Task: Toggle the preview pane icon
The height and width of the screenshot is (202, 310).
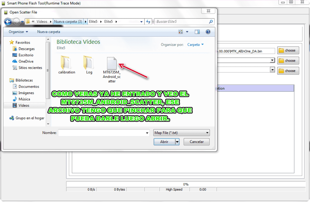Action: (197, 32)
